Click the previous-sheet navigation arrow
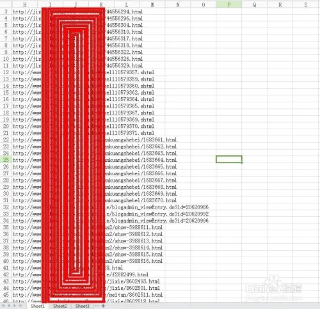This screenshot has width=320, height=309. click(9, 306)
